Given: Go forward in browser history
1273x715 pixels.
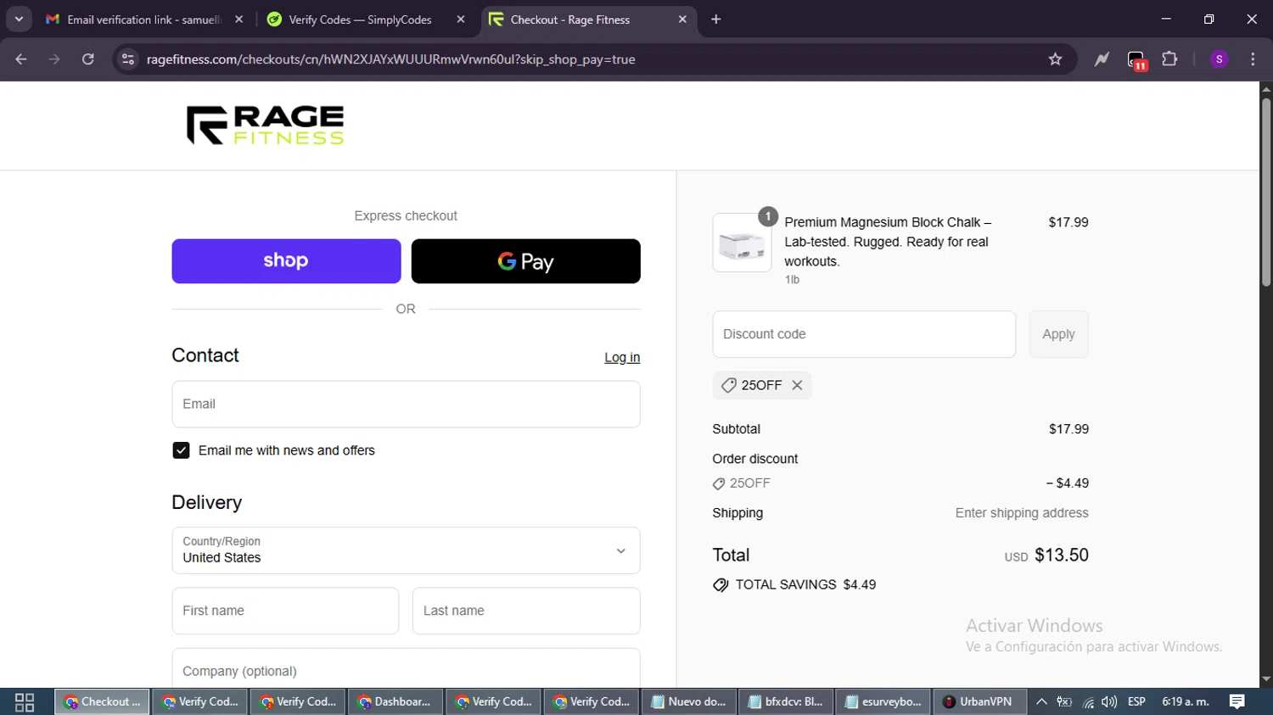Looking at the screenshot, I should point(54,59).
